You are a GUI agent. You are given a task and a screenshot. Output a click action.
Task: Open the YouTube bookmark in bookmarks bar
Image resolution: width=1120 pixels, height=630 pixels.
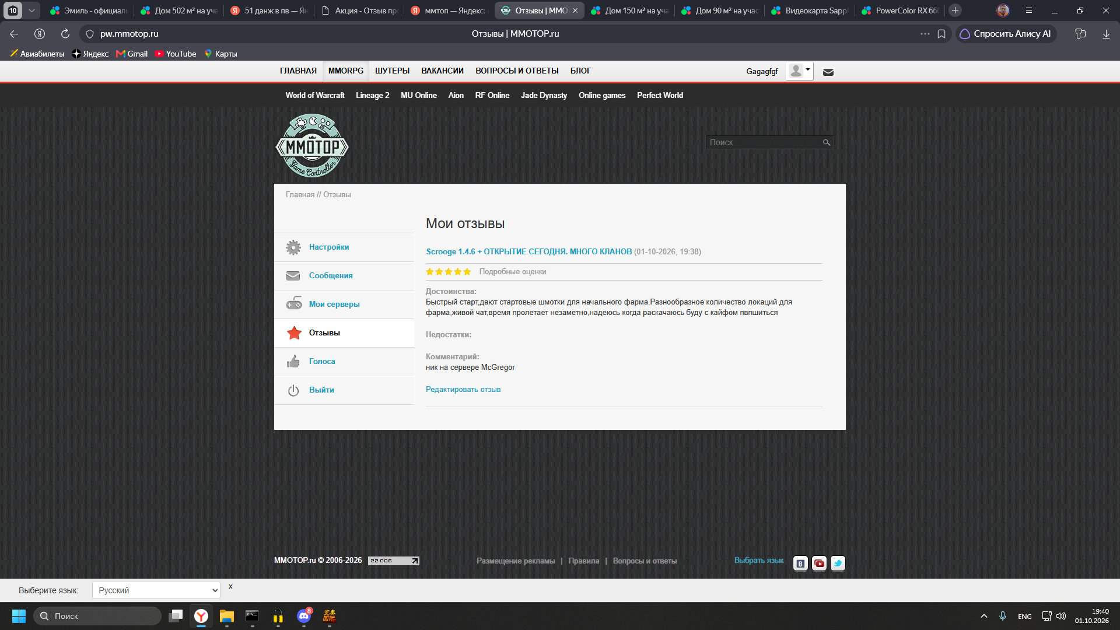176,54
